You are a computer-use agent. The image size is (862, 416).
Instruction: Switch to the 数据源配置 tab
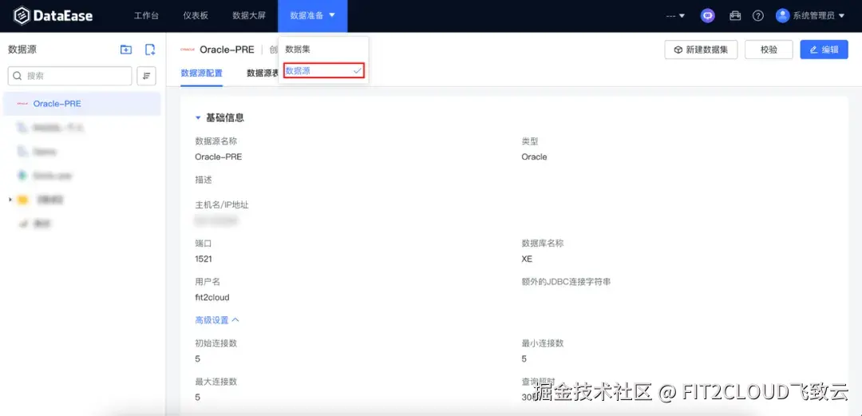tap(201, 73)
